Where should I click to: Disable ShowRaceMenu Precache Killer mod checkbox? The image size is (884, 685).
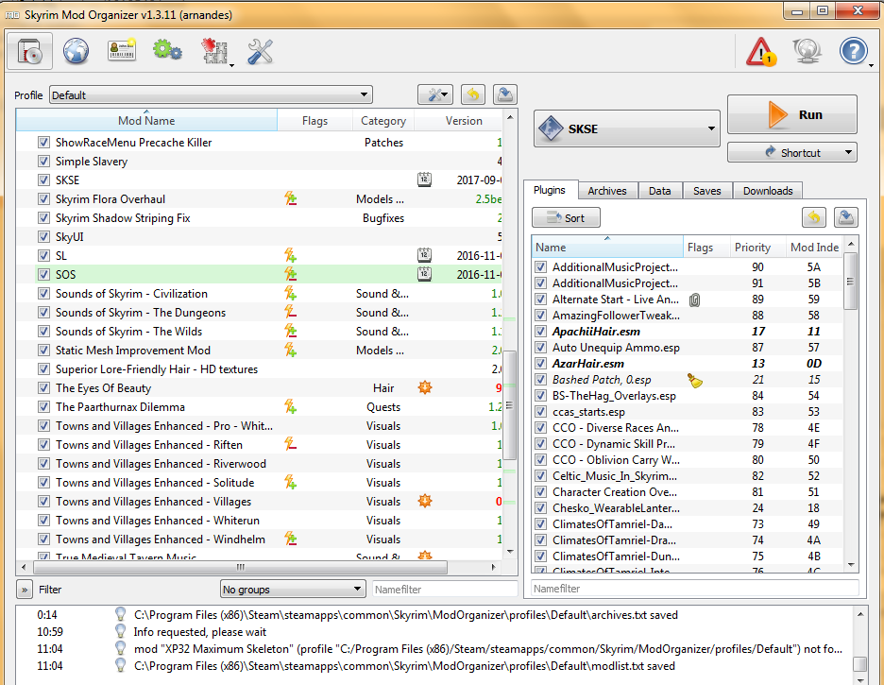[x=43, y=142]
